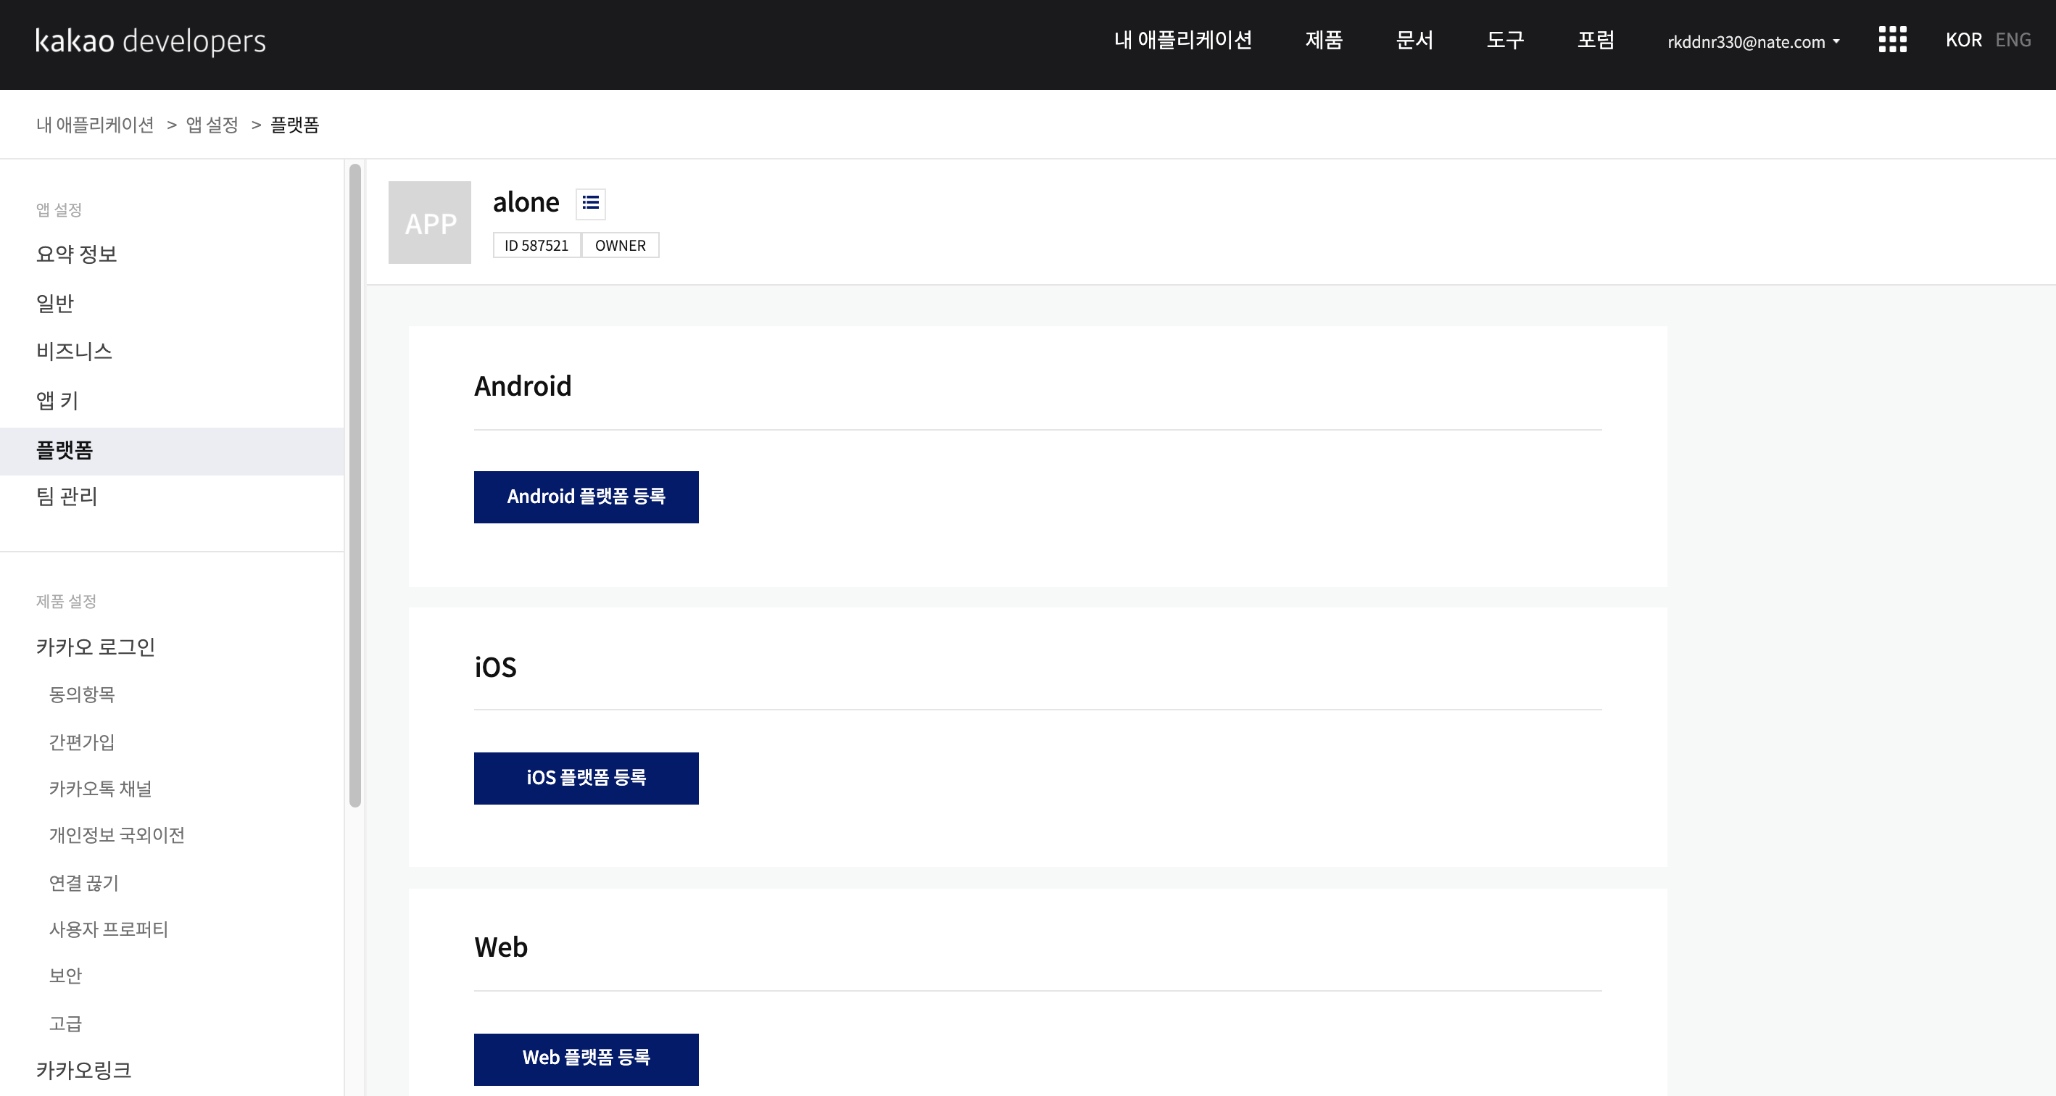Open the 문서 top menu
Image resolution: width=2056 pixels, height=1096 pixels.
1414,40
